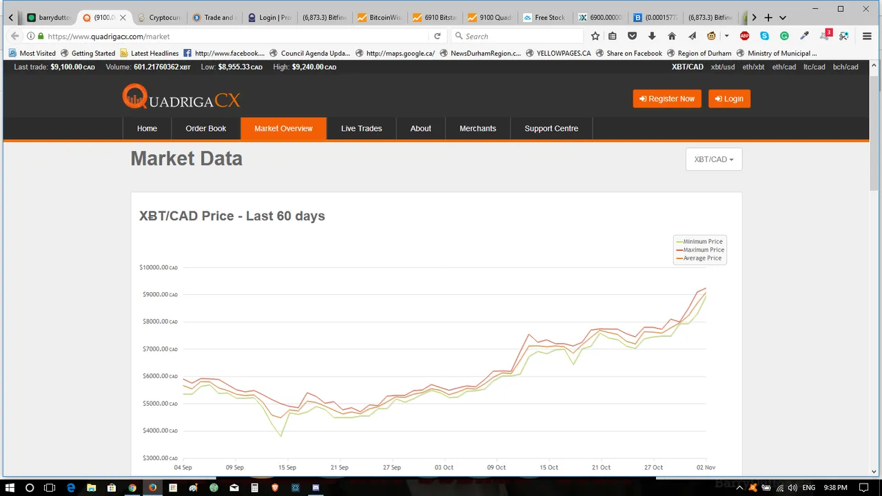Image resolution: width=882 pixels, height=496 pixels.
Task: Open the Greasemonkey monkey icon
Action: coord(711,37)
